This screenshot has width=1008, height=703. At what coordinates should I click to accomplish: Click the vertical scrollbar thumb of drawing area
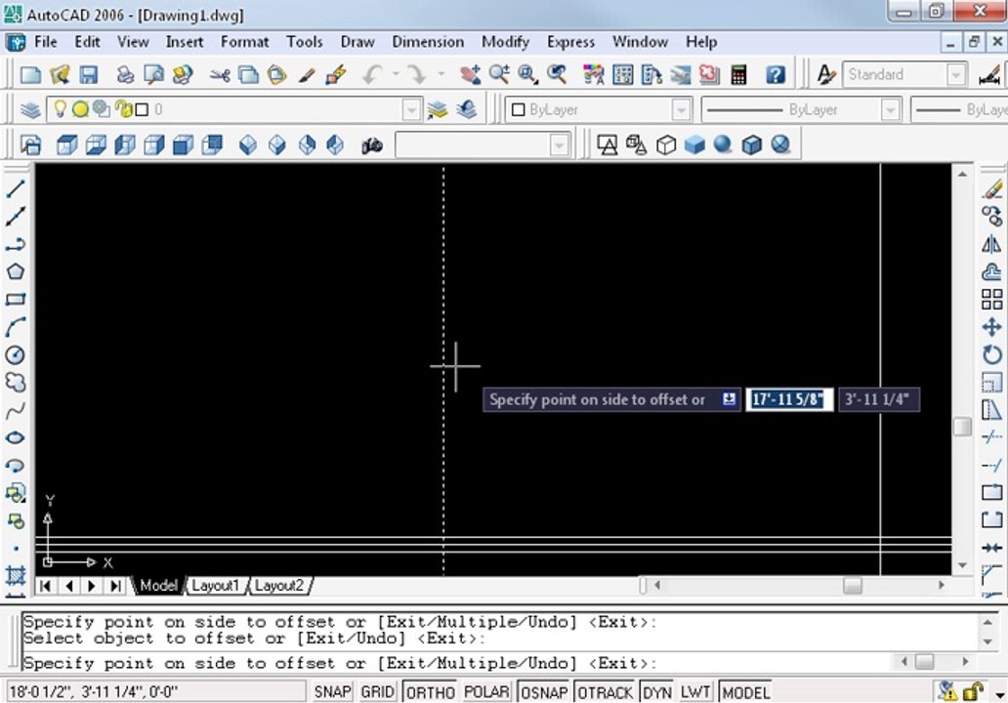click(x=962, y=426)
